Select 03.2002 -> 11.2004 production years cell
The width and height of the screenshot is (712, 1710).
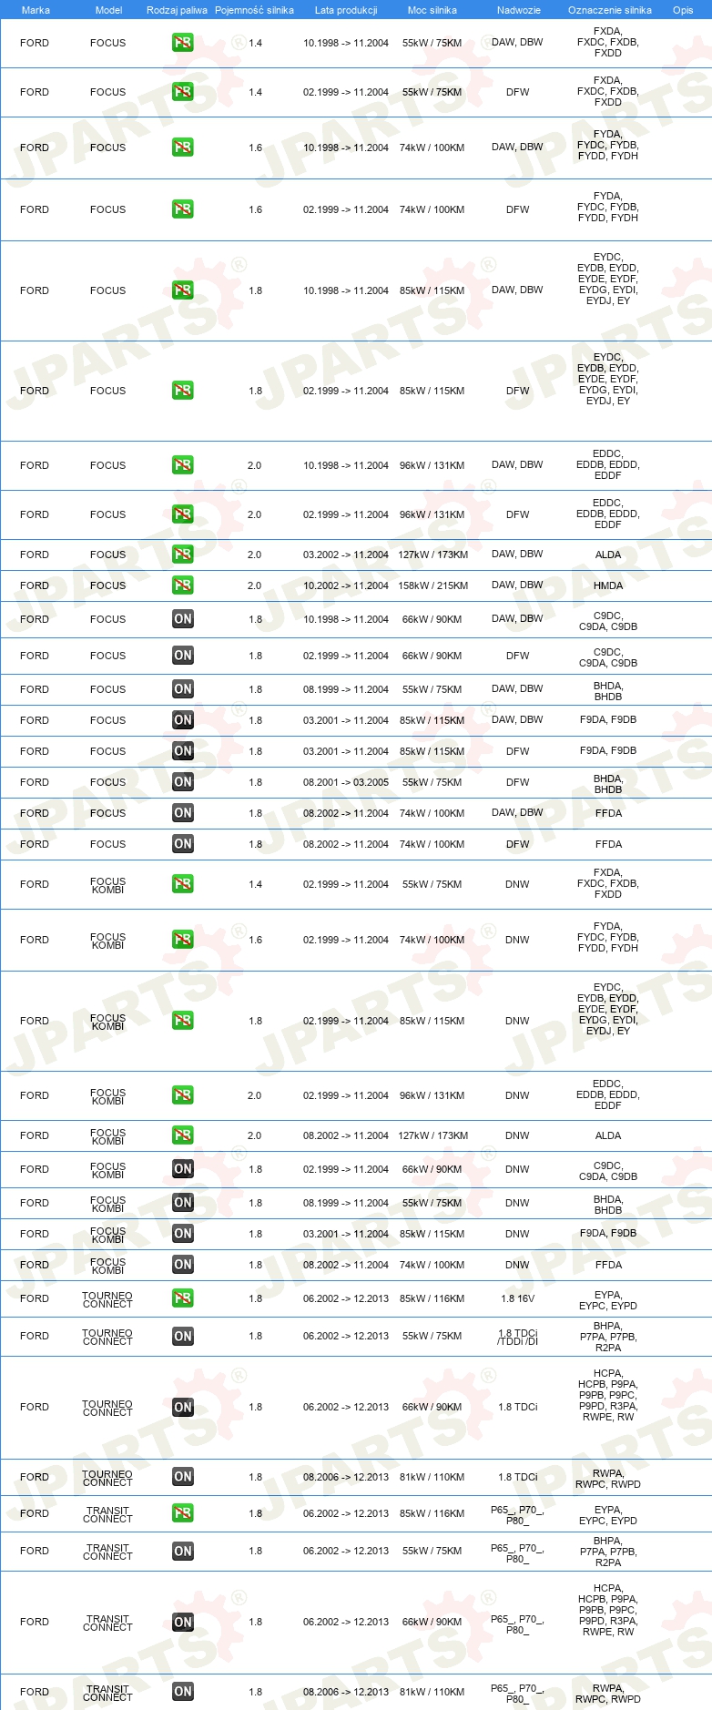pos(346,555)
